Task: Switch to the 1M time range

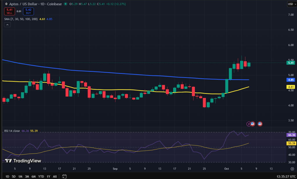Action: click(x=20, y=177)
